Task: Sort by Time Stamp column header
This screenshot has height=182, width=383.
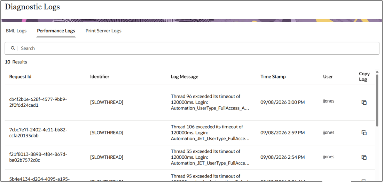Action: pyautogui.click(x=273, y=77)
